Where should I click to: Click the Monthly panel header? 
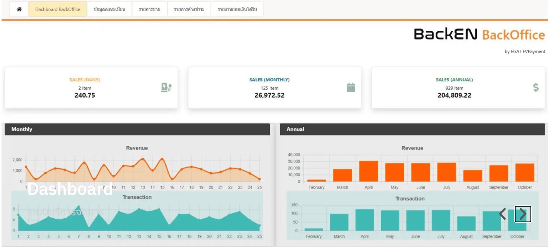click(x=137, y=129)
